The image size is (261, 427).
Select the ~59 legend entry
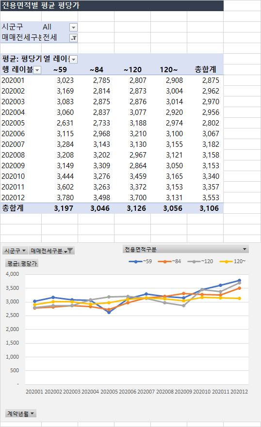click(140, 261)
